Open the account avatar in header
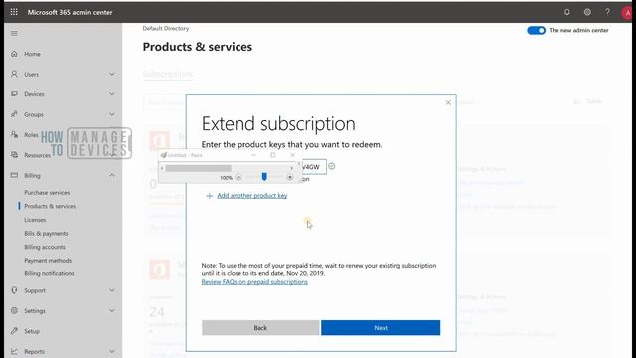The width and height of the screenshot is (636, 358). (628, 13)
